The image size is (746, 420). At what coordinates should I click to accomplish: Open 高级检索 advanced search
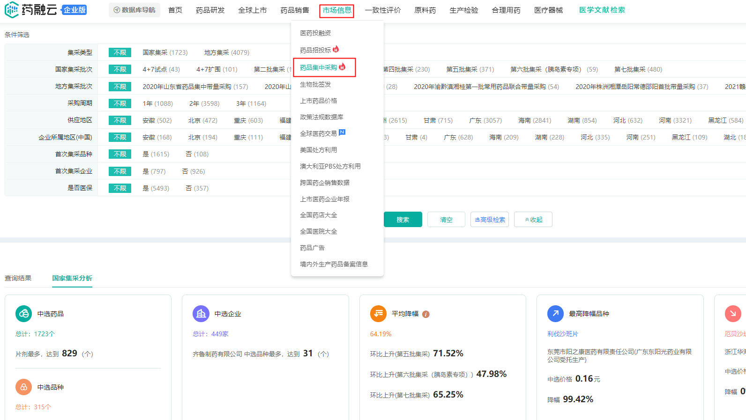click(490, 220)
